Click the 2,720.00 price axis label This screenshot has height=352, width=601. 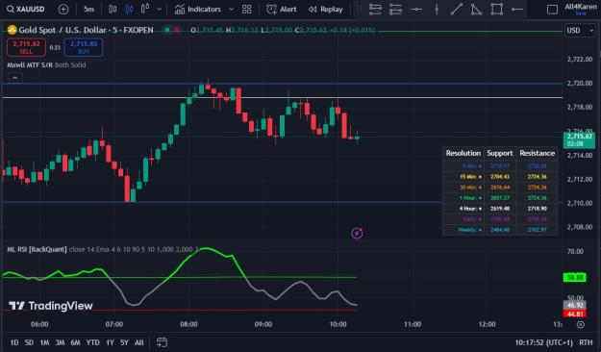click(x=580, y=84)
